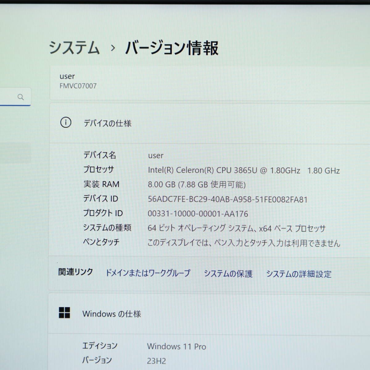This screenshot has width=370, height=370.
Task: Click the search magnifier icon
Action: (x=21, y=97)
